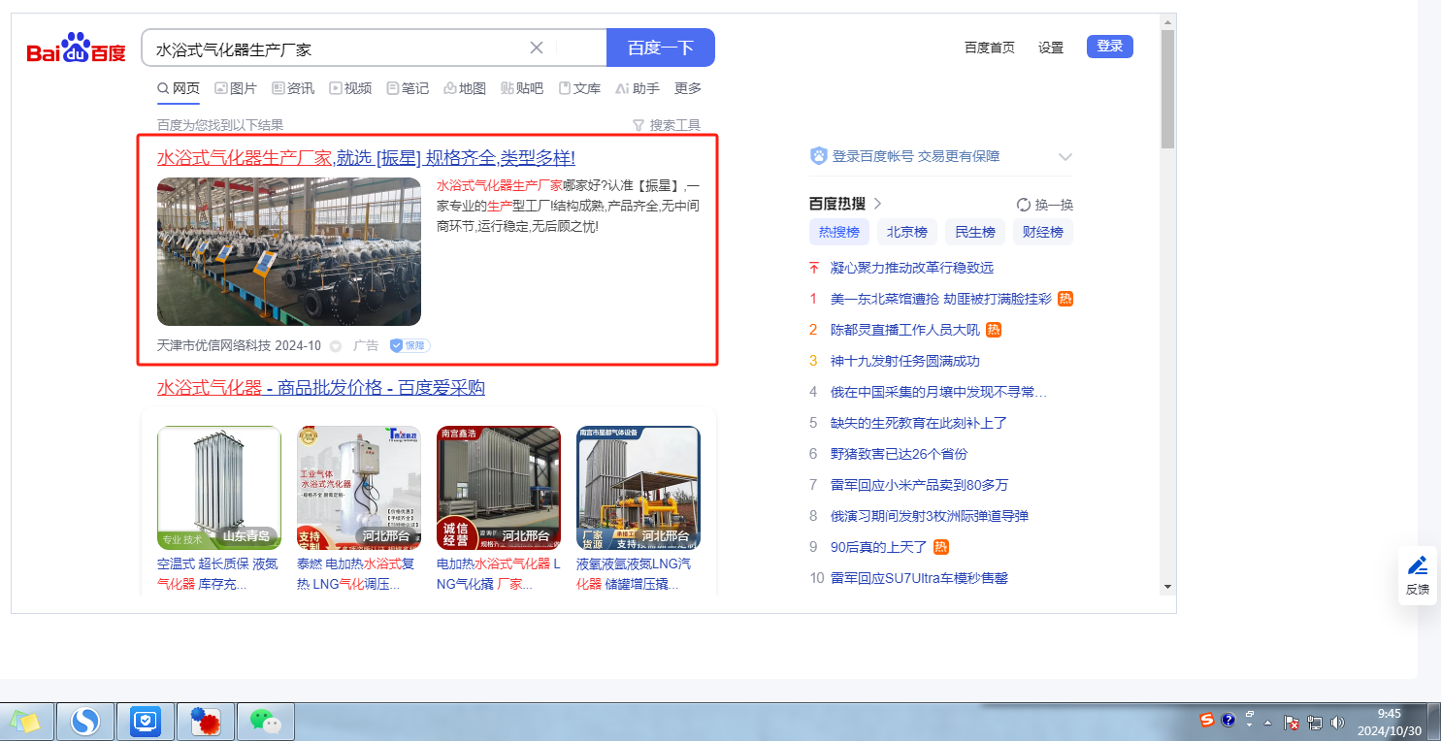Switch to the 资讯 tab

[x=293, y=88]
